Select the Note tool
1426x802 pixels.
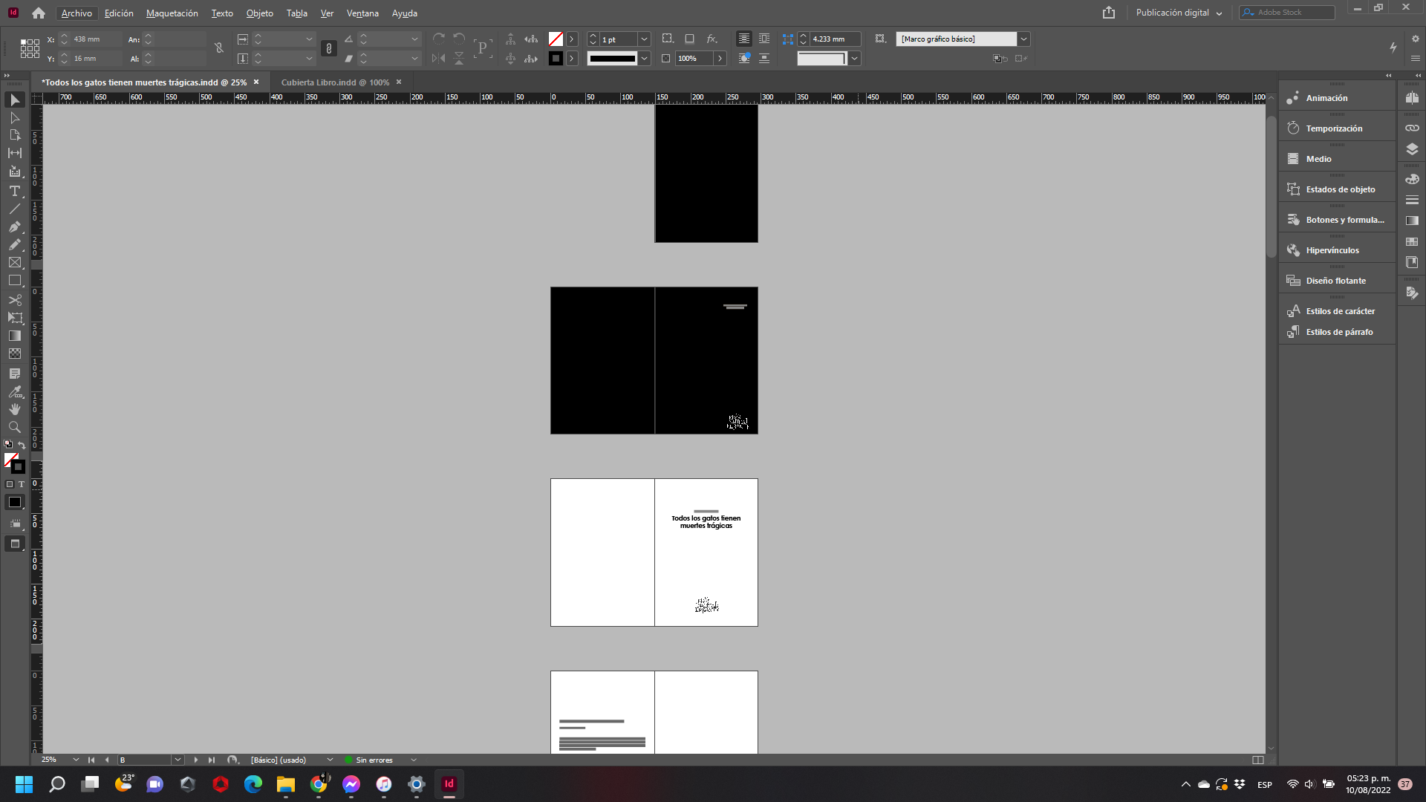point(14,374)
